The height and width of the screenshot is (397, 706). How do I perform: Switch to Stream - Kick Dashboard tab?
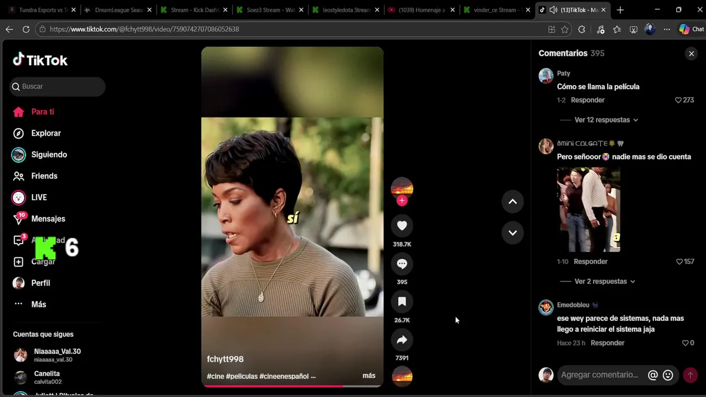coord(195,10)
